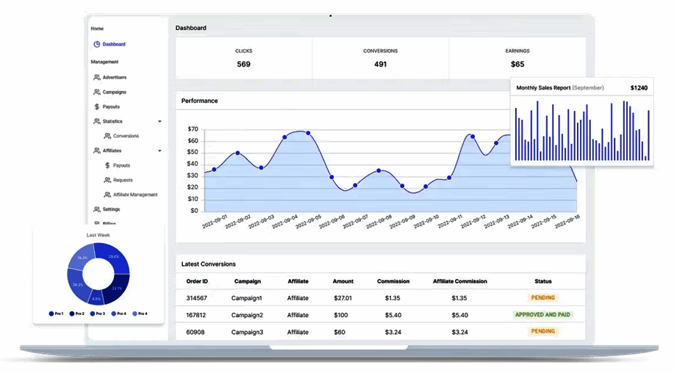The width and height of the screenshot is (674, 373).
Task: Click the Affiliate Management icon
Action: [x=107, y=195]
